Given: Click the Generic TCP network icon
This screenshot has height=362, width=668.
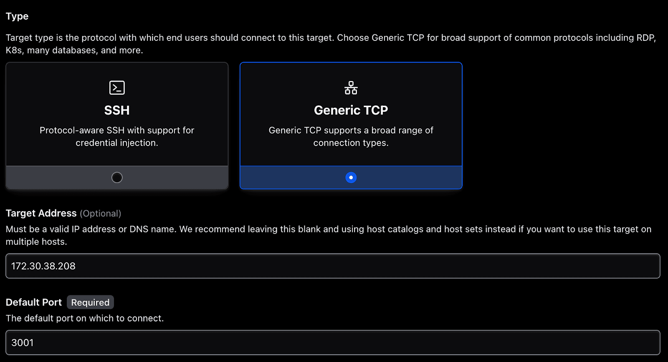Looking at the screenshot, I should coord(351,88).
